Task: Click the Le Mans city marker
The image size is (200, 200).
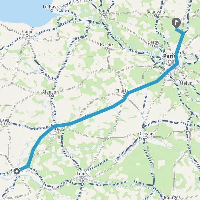Action: point(57,129)
